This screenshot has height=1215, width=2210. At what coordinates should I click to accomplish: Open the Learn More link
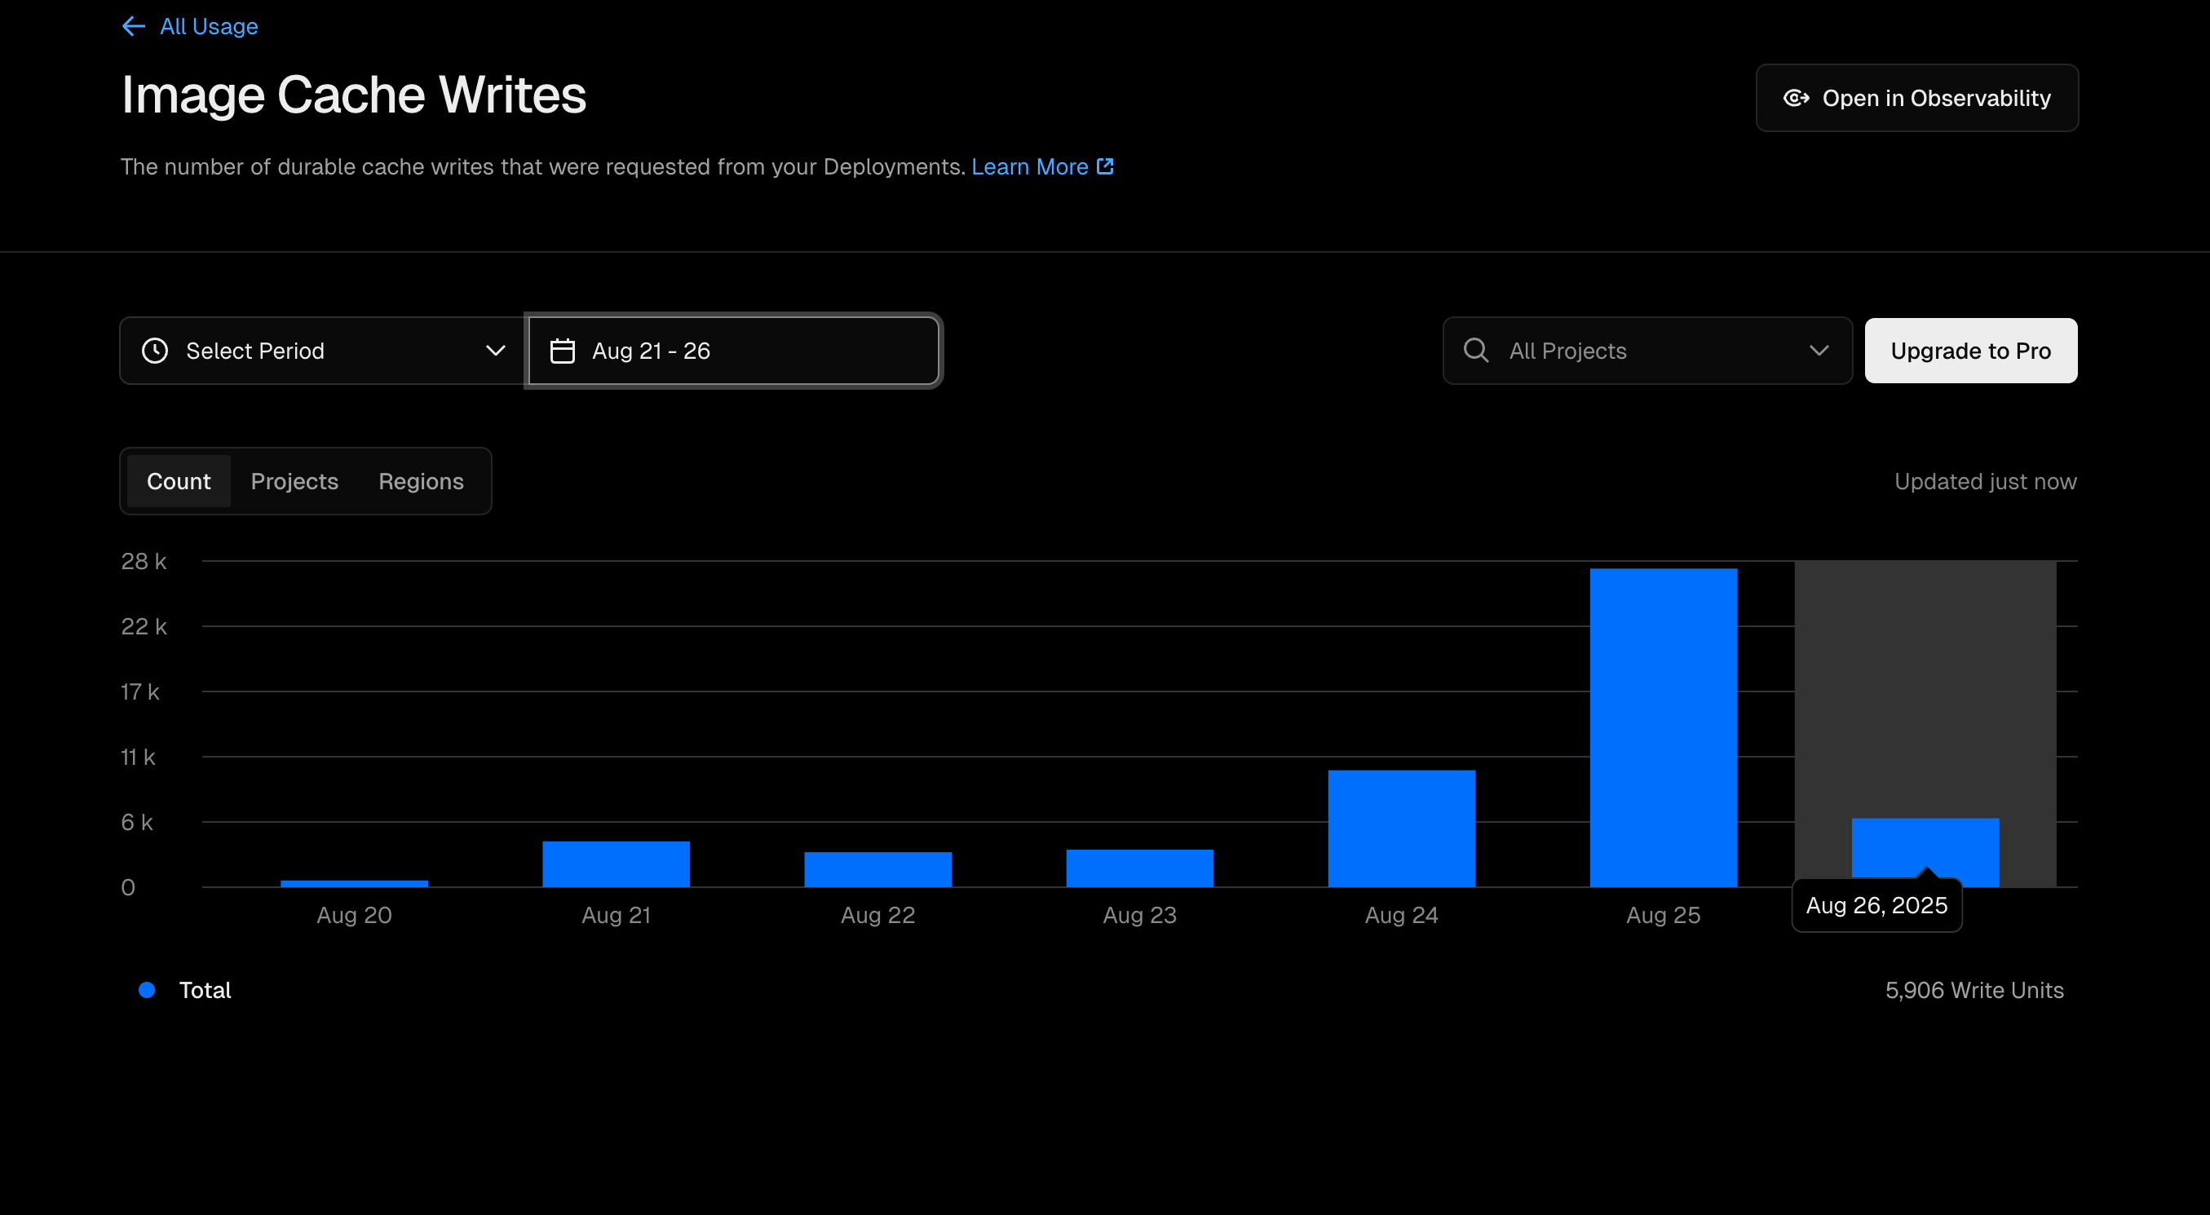1028,166
